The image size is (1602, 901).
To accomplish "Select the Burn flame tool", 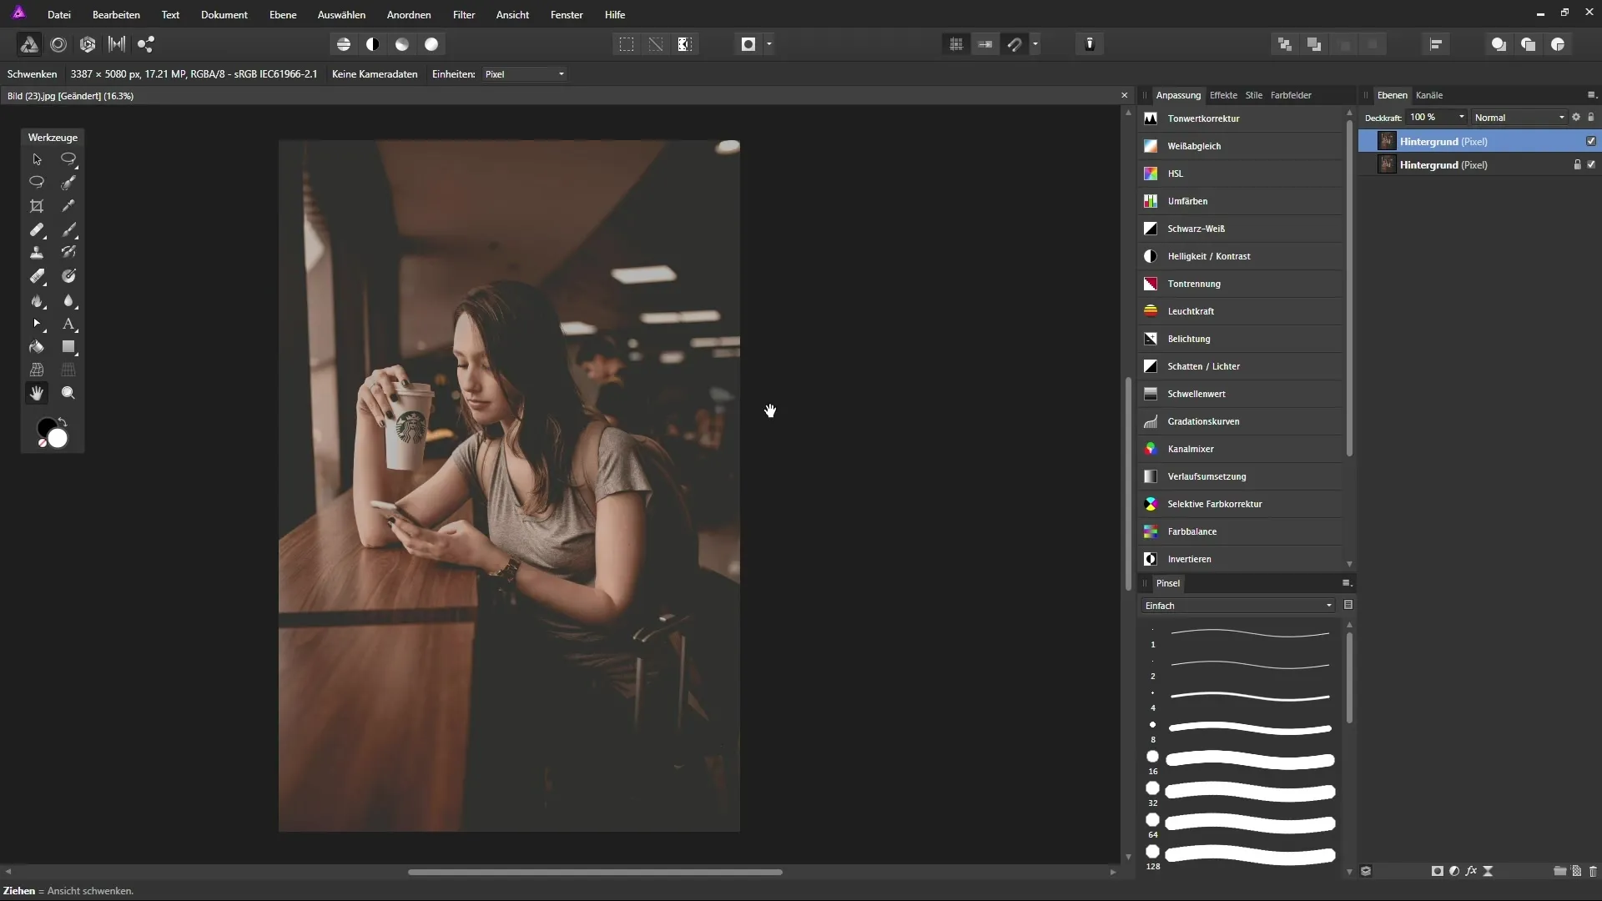I will (37, 300).
